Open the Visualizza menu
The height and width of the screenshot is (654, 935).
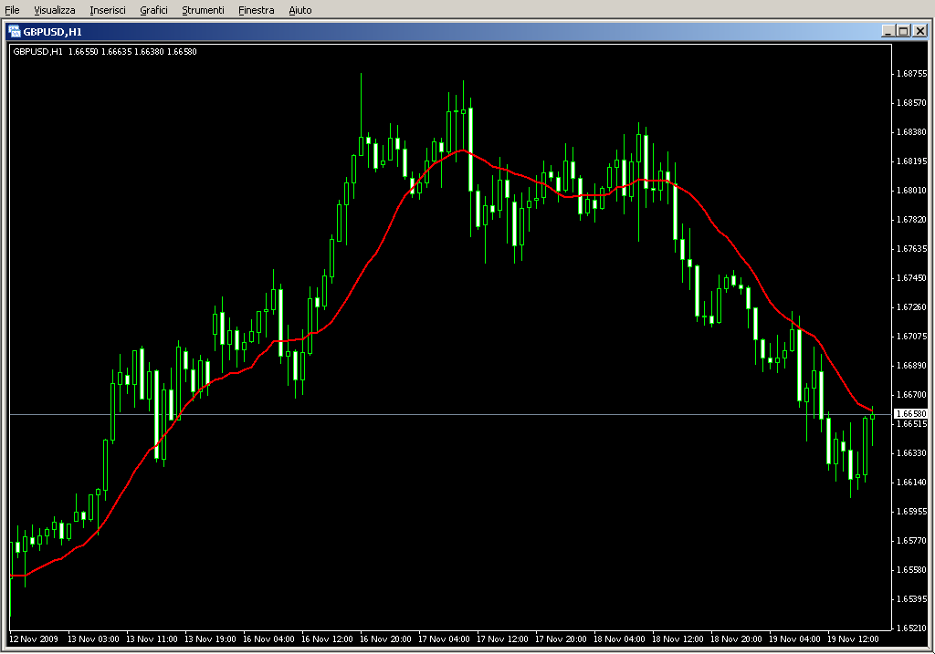[54, 10]
